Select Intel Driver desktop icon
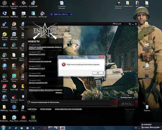 click(5, 46)
